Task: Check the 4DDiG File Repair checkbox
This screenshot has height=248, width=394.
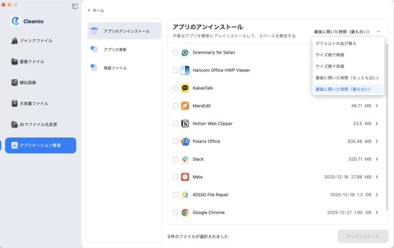Action: [175, 195]
